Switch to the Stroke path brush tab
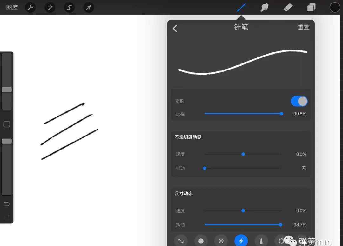The image size is (343, 246). 181,241
